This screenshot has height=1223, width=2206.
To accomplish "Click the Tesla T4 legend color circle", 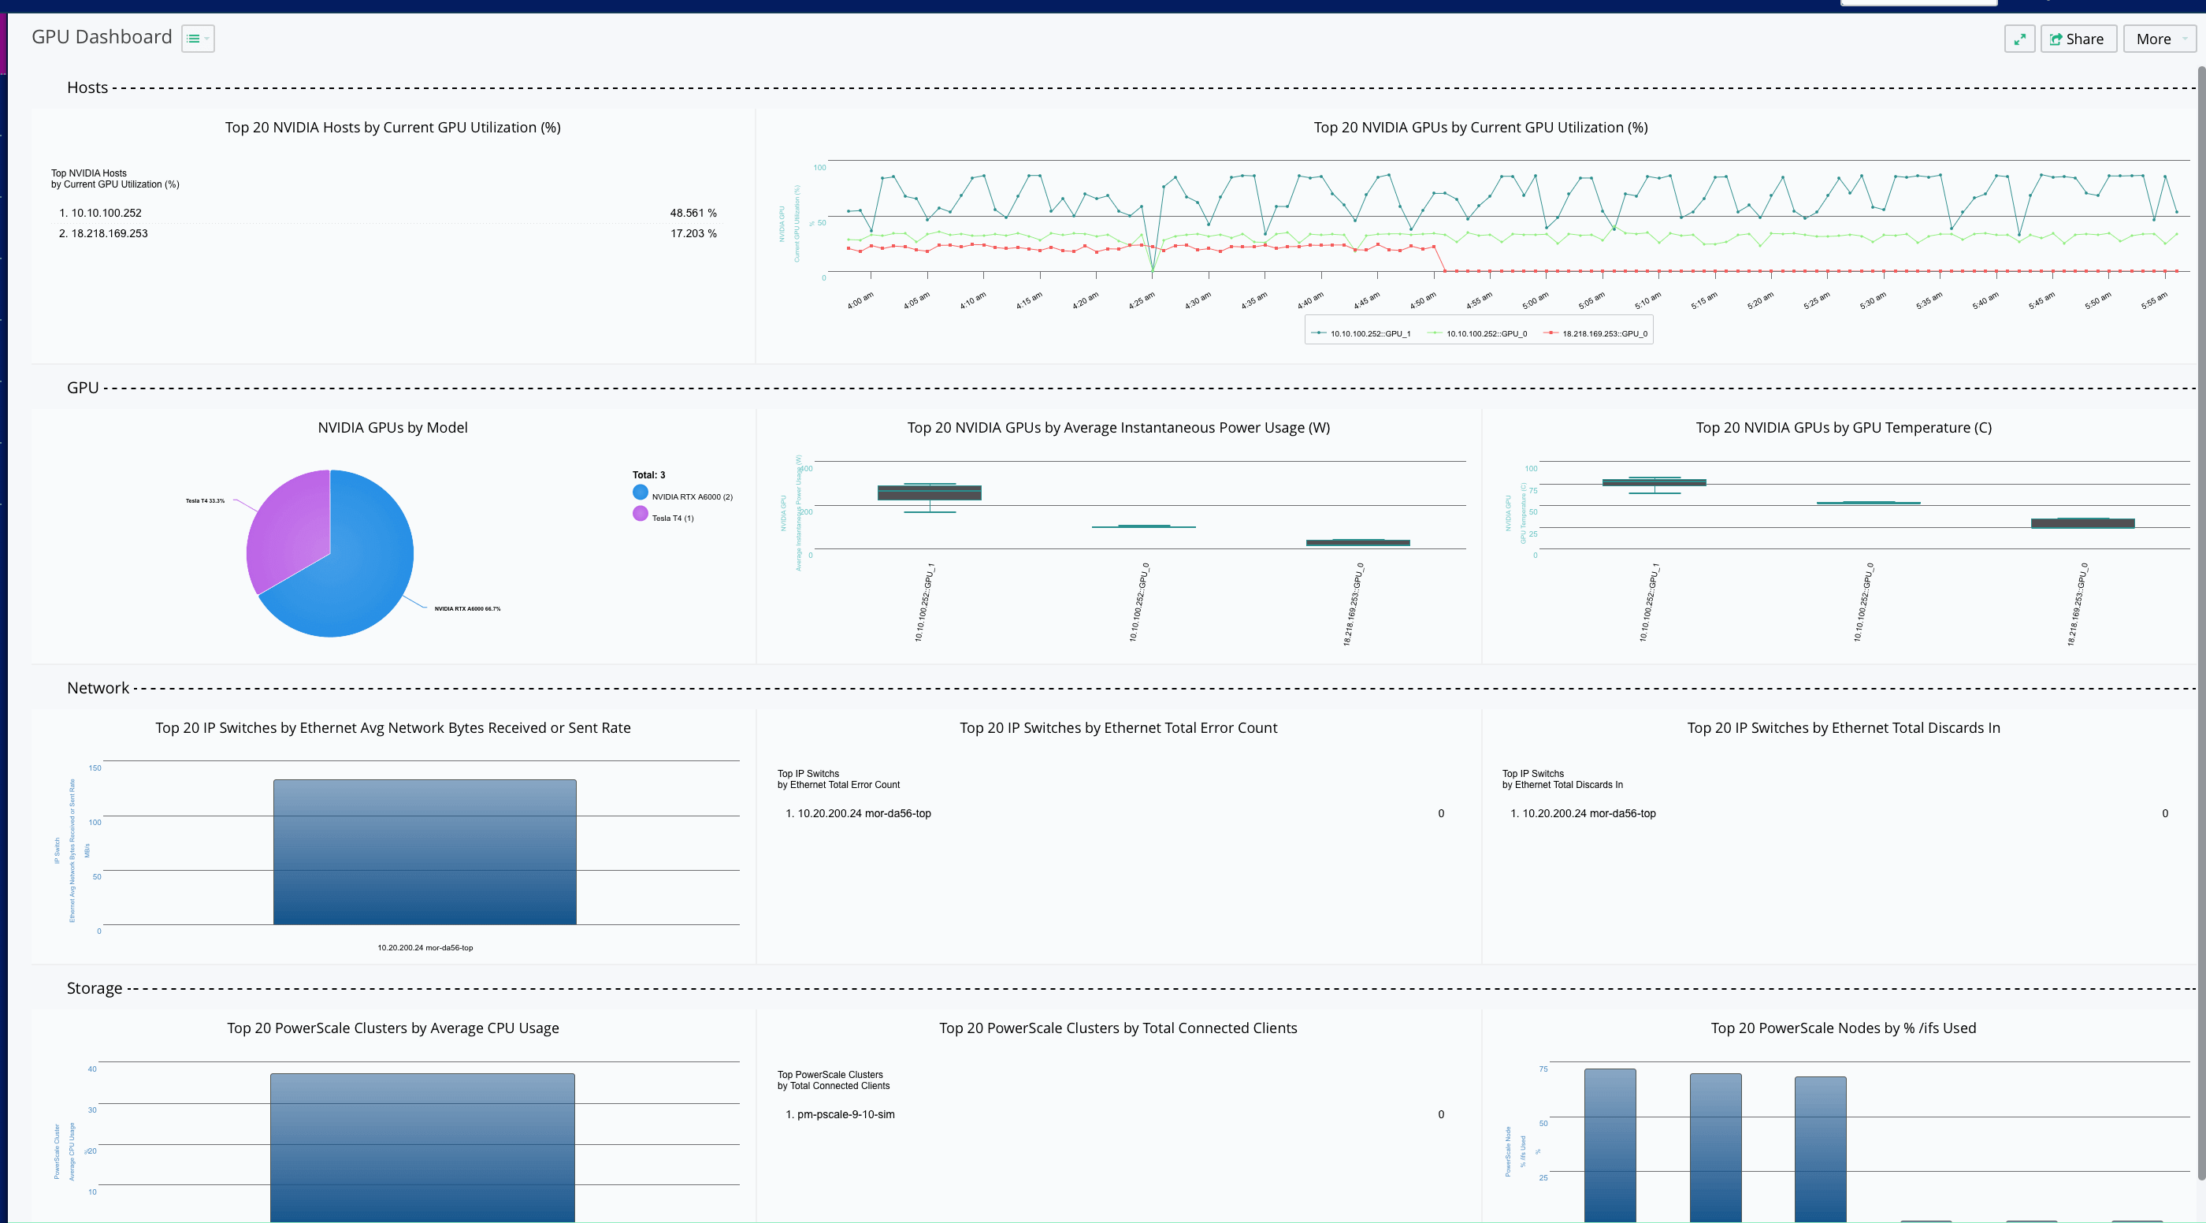I will (x=640, y=514).
